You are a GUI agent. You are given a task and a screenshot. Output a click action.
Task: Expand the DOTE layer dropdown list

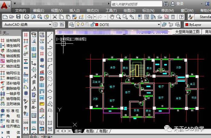tap(159, 25)
